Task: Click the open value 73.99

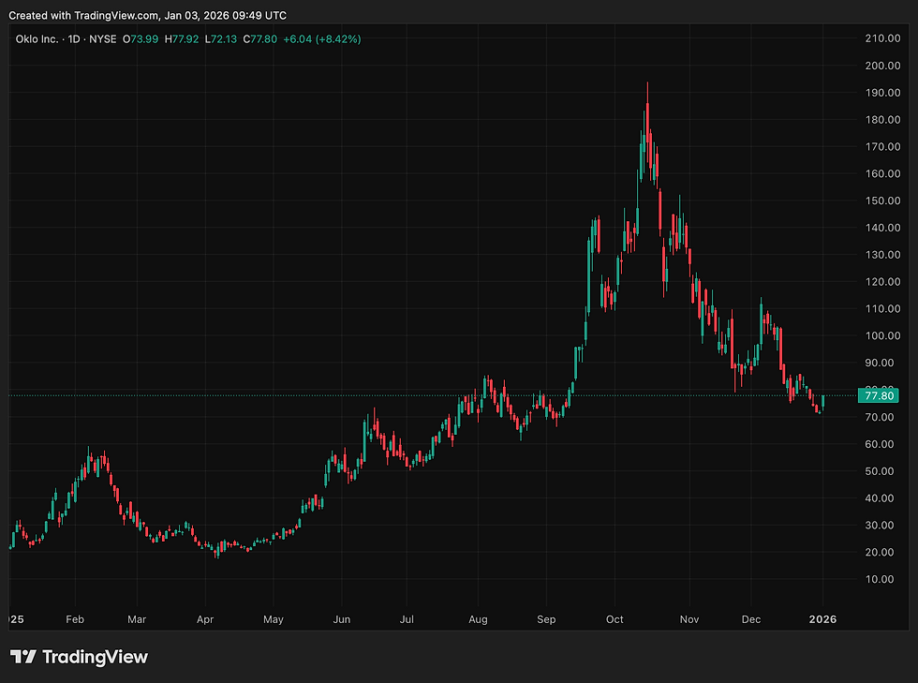Action: click(144, 39)
